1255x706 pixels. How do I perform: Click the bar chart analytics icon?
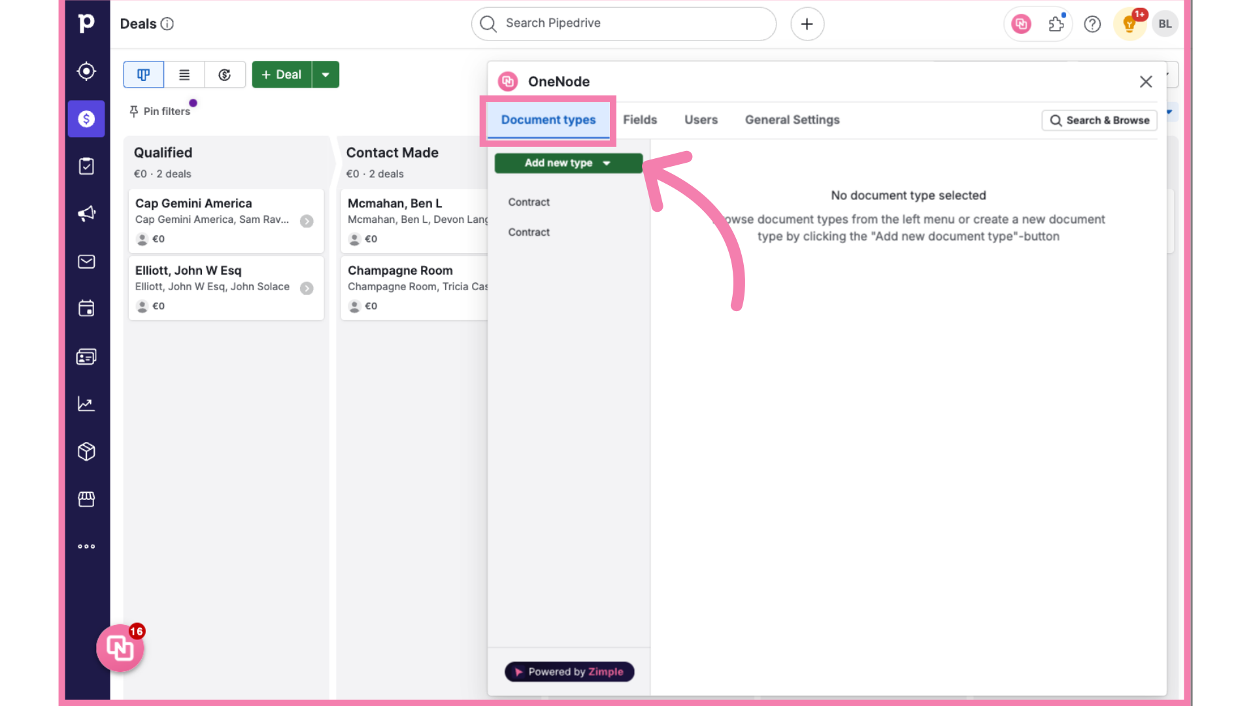86,403
